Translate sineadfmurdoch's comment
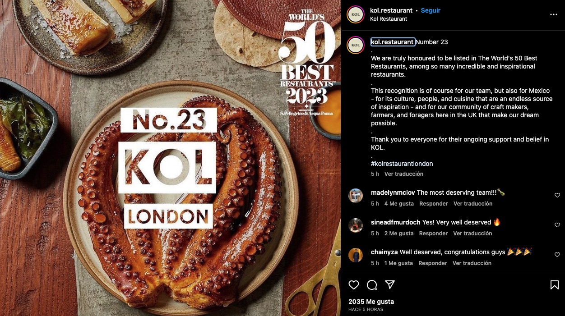The width and height of the screenshot is (565, 316). point(472,234)
